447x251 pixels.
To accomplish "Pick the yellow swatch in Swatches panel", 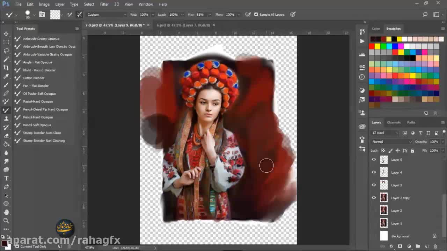I will (x=378, y=46).
